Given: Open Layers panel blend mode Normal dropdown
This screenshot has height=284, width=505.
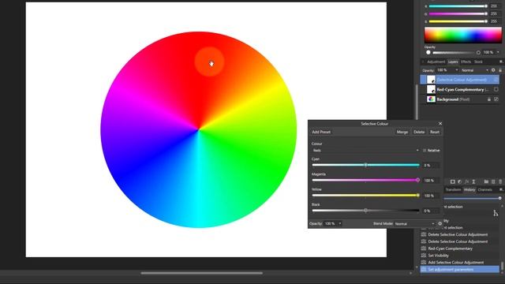Looking at the screenshot, I should [475, 70].
